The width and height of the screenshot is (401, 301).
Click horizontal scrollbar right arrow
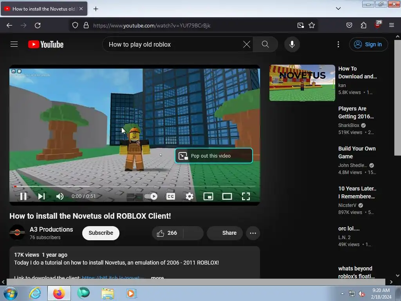tap(391, 282)
